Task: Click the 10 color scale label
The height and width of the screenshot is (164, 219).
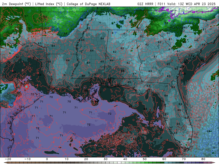Action: (x=67, y=159)
